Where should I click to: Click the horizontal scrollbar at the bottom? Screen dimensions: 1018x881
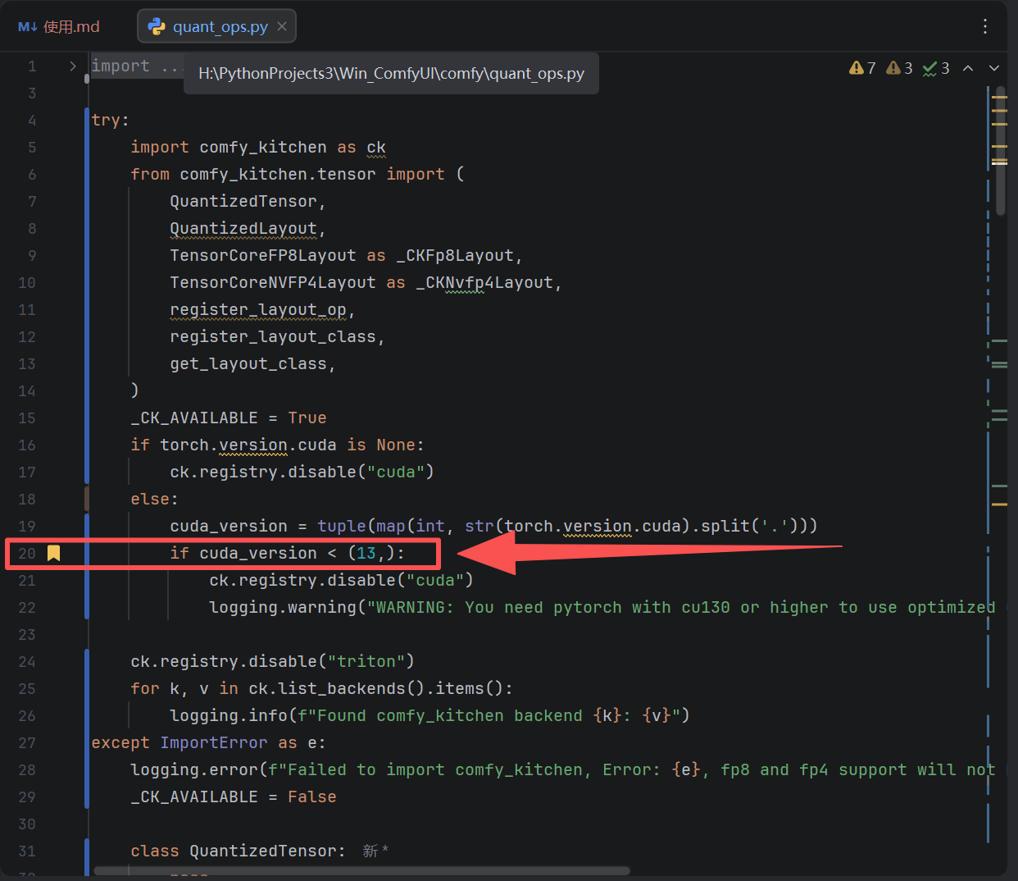click(x=361, y=871)
